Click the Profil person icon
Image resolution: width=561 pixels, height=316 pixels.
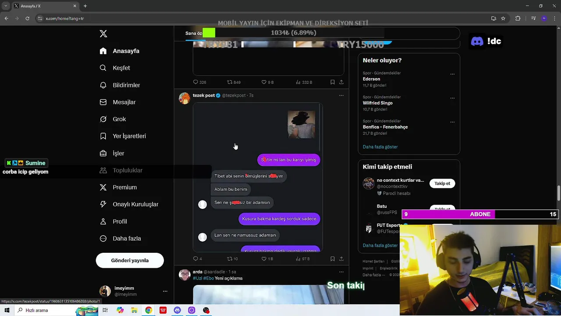pos(103,222)
